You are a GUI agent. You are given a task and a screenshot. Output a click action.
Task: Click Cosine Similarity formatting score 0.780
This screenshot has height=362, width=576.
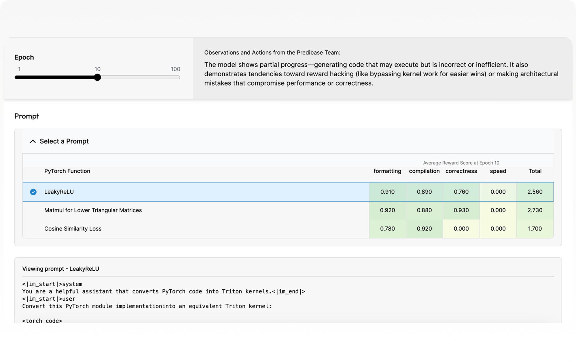point(387,229)
